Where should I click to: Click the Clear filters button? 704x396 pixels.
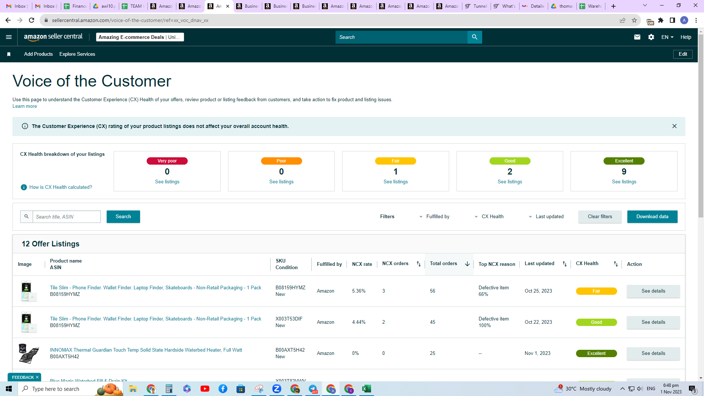pos(600,217)
